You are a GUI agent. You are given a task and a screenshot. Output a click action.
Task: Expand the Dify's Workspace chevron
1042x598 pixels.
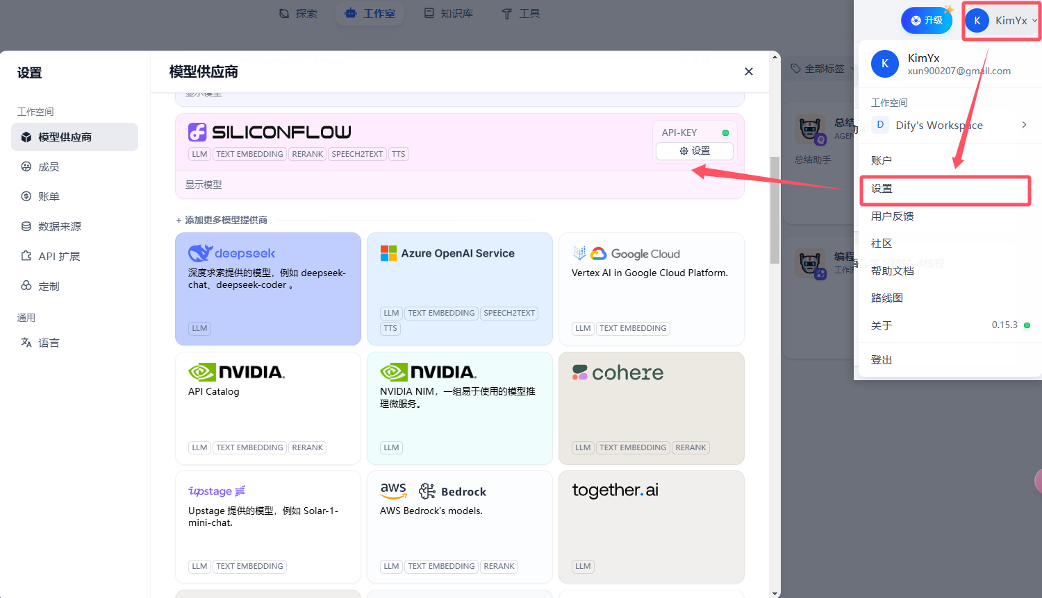tap(1024, 125)
